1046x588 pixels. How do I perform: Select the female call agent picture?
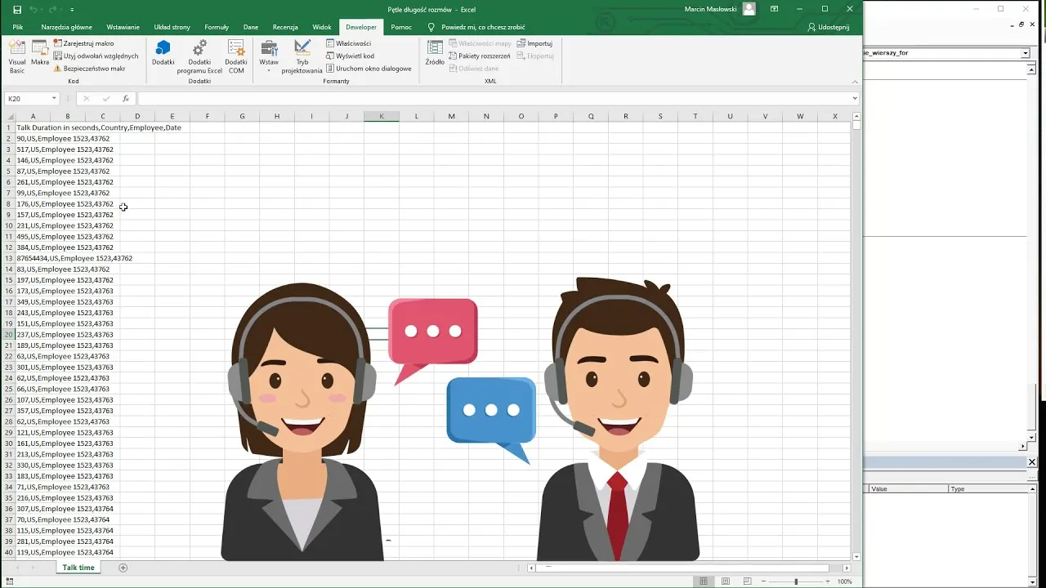click(302, 422)
